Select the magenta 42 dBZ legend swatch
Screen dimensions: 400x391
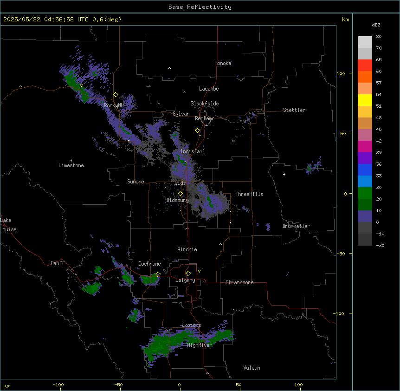(x=365, y=146)
